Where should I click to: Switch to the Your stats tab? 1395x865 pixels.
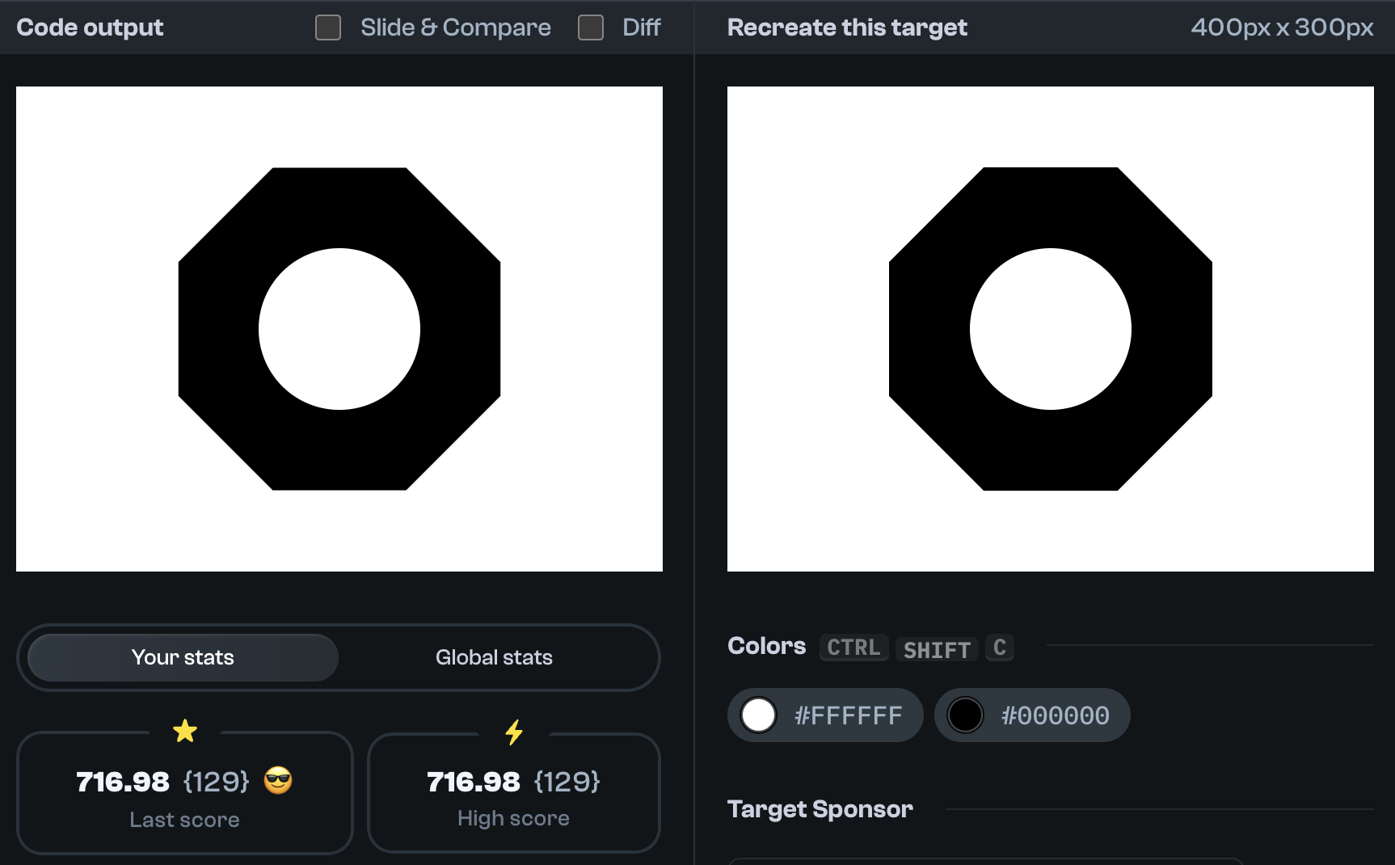183,657
